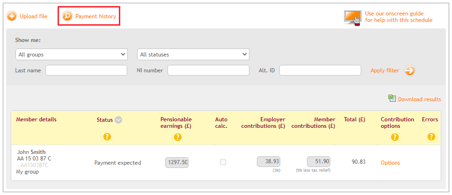Open Options for John Smith
452x195 pixels.
pyautogui.click(x=390, y=163)
